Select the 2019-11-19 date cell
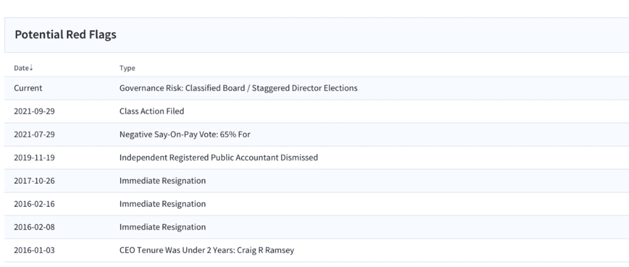629x267 pixels. (34, 157)
